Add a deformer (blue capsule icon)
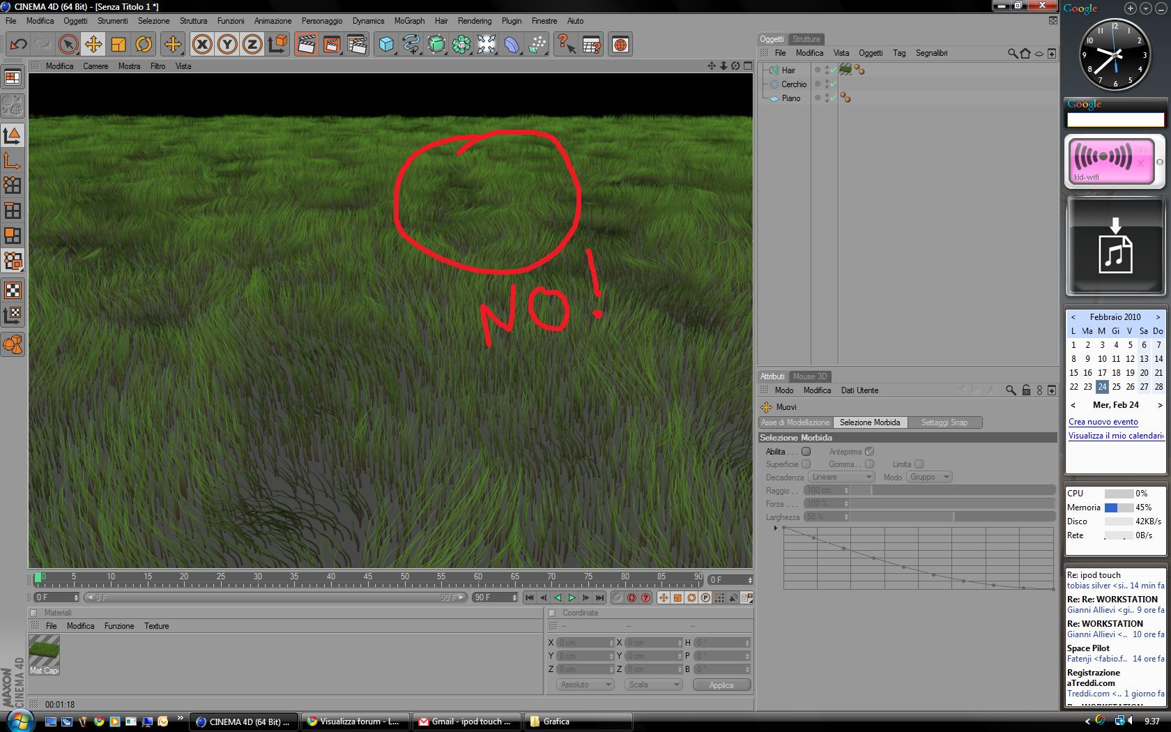The image size is (1171, 732). pyautogui.click(x=512, y=45)
